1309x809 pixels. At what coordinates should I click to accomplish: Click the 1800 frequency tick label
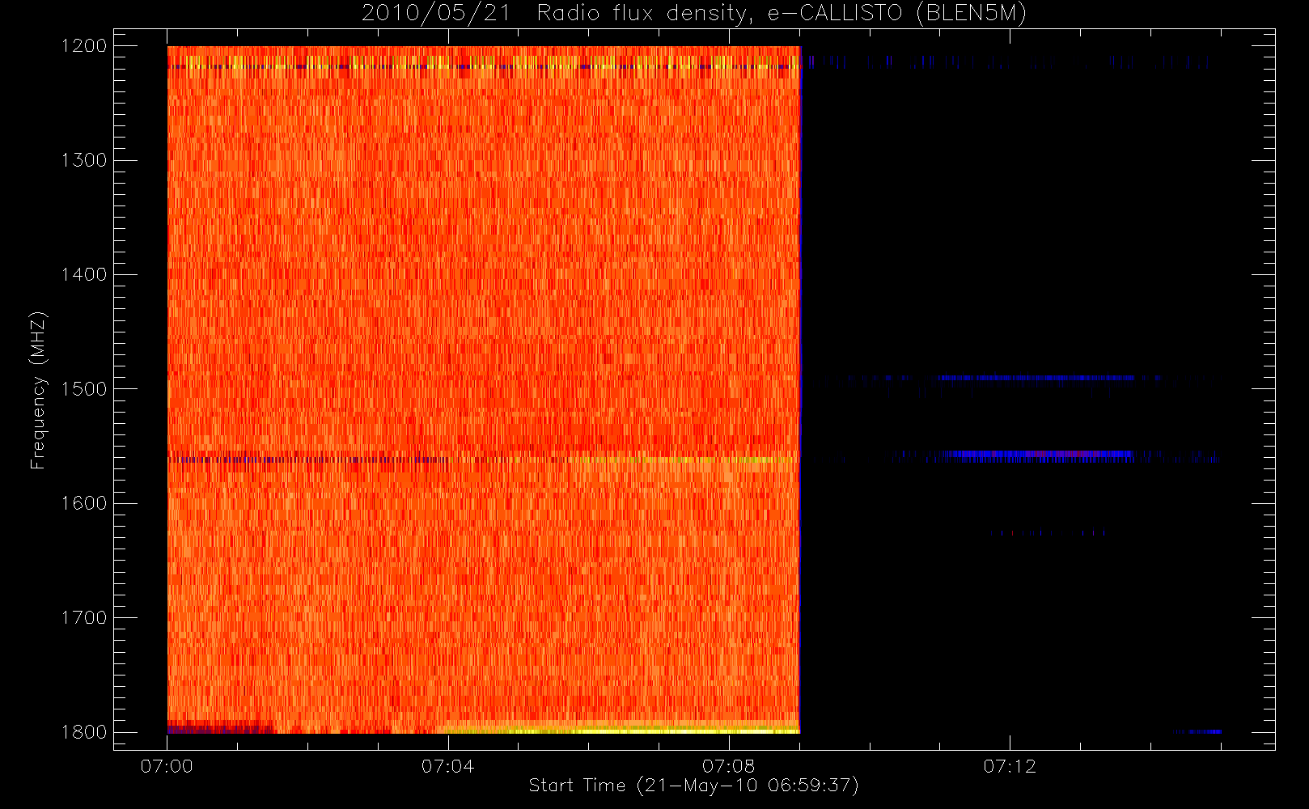[x=85, y=732]
